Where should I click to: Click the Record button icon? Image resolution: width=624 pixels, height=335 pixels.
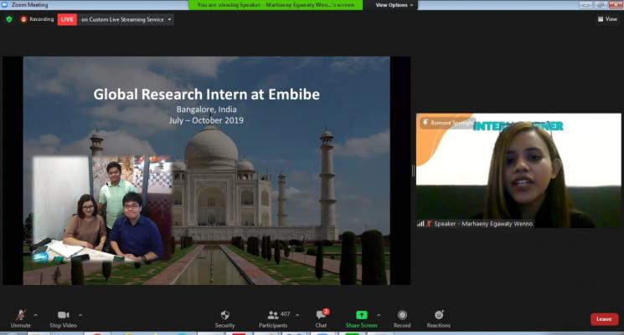[402, 315]
